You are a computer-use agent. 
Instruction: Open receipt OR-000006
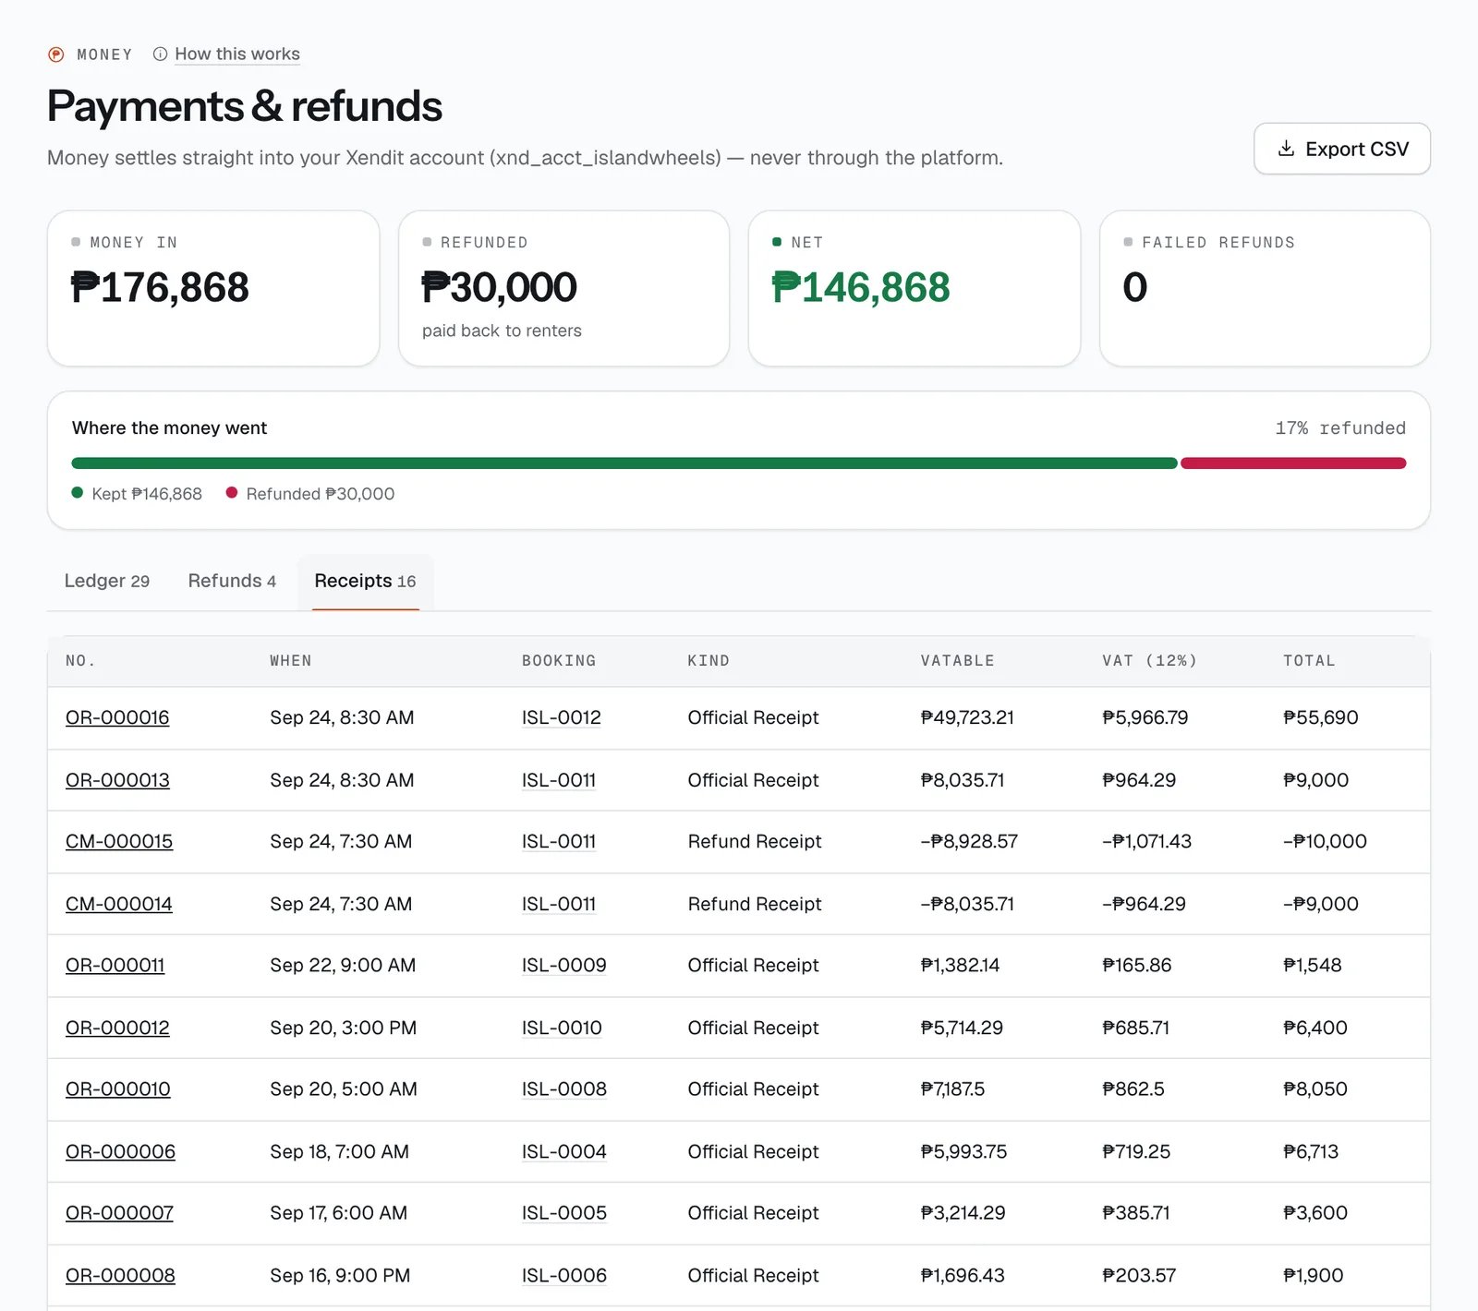(120, 1151)
